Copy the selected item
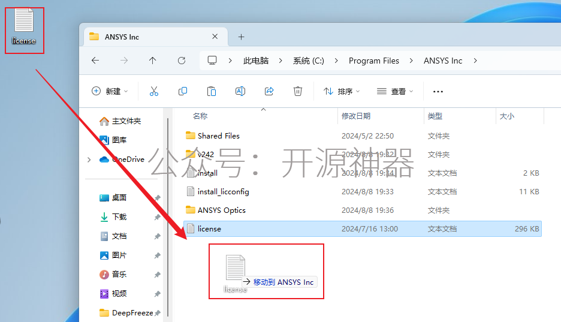561x322 pixels. click(183, 91)
